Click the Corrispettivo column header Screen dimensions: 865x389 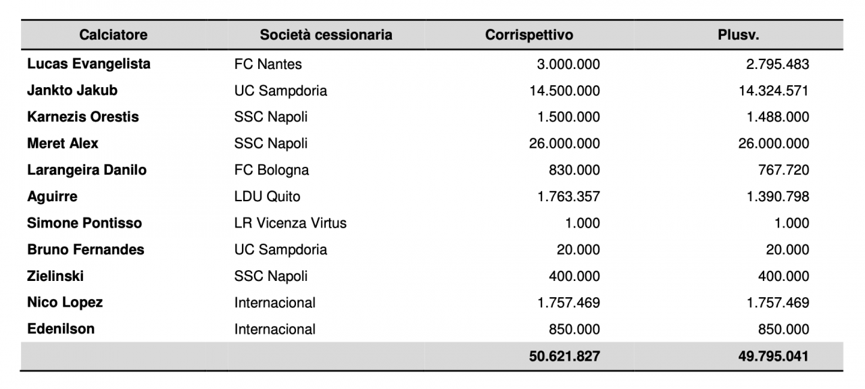pyautogui.click(x=528, y=35)
